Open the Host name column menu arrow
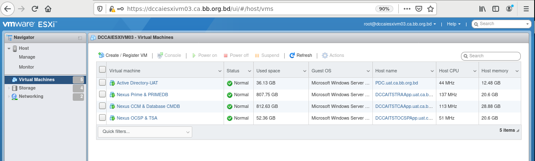The height and width of the screenshot is (161, 535). point(432,71)
